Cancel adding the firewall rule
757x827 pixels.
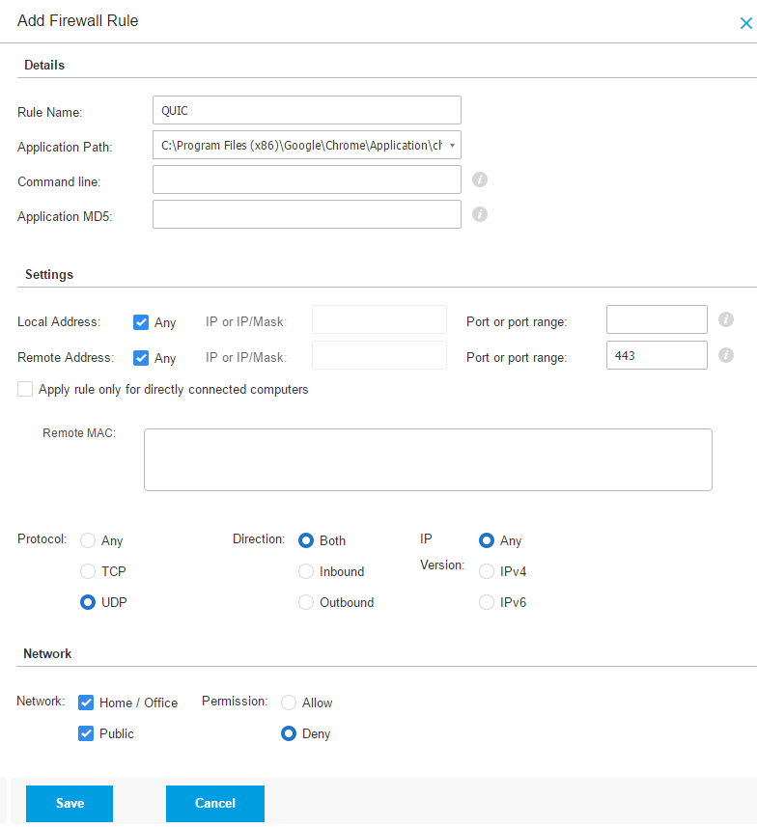click(x=214, y=803)
